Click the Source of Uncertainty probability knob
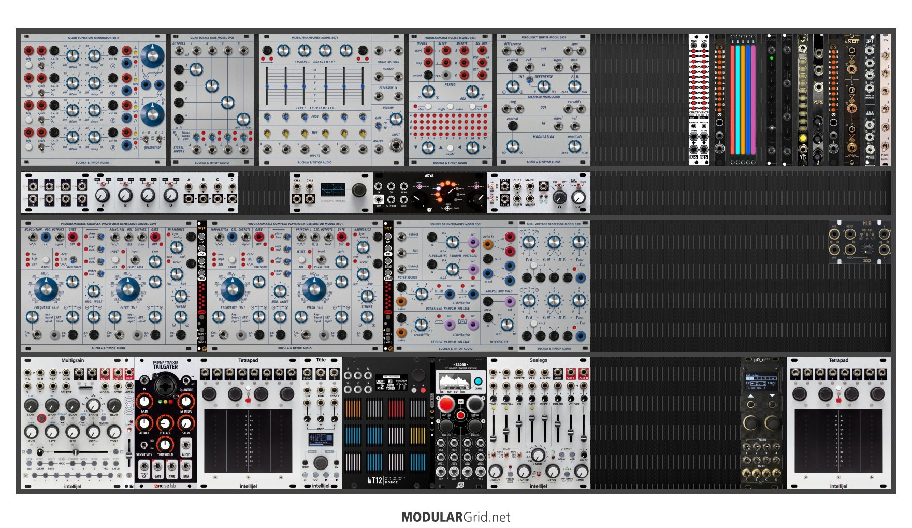The height and width of the screenshot is (528, 912). (422, 325)
